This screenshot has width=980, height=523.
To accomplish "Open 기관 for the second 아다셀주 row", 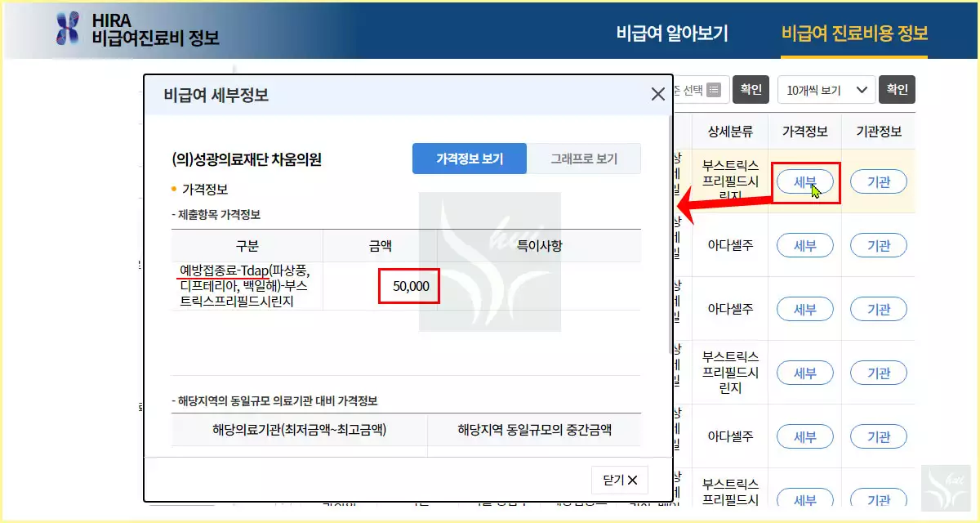I will (x=879, y=309).
